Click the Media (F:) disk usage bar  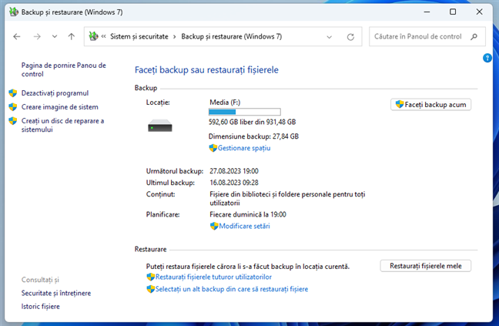click(x=244, y=112)
